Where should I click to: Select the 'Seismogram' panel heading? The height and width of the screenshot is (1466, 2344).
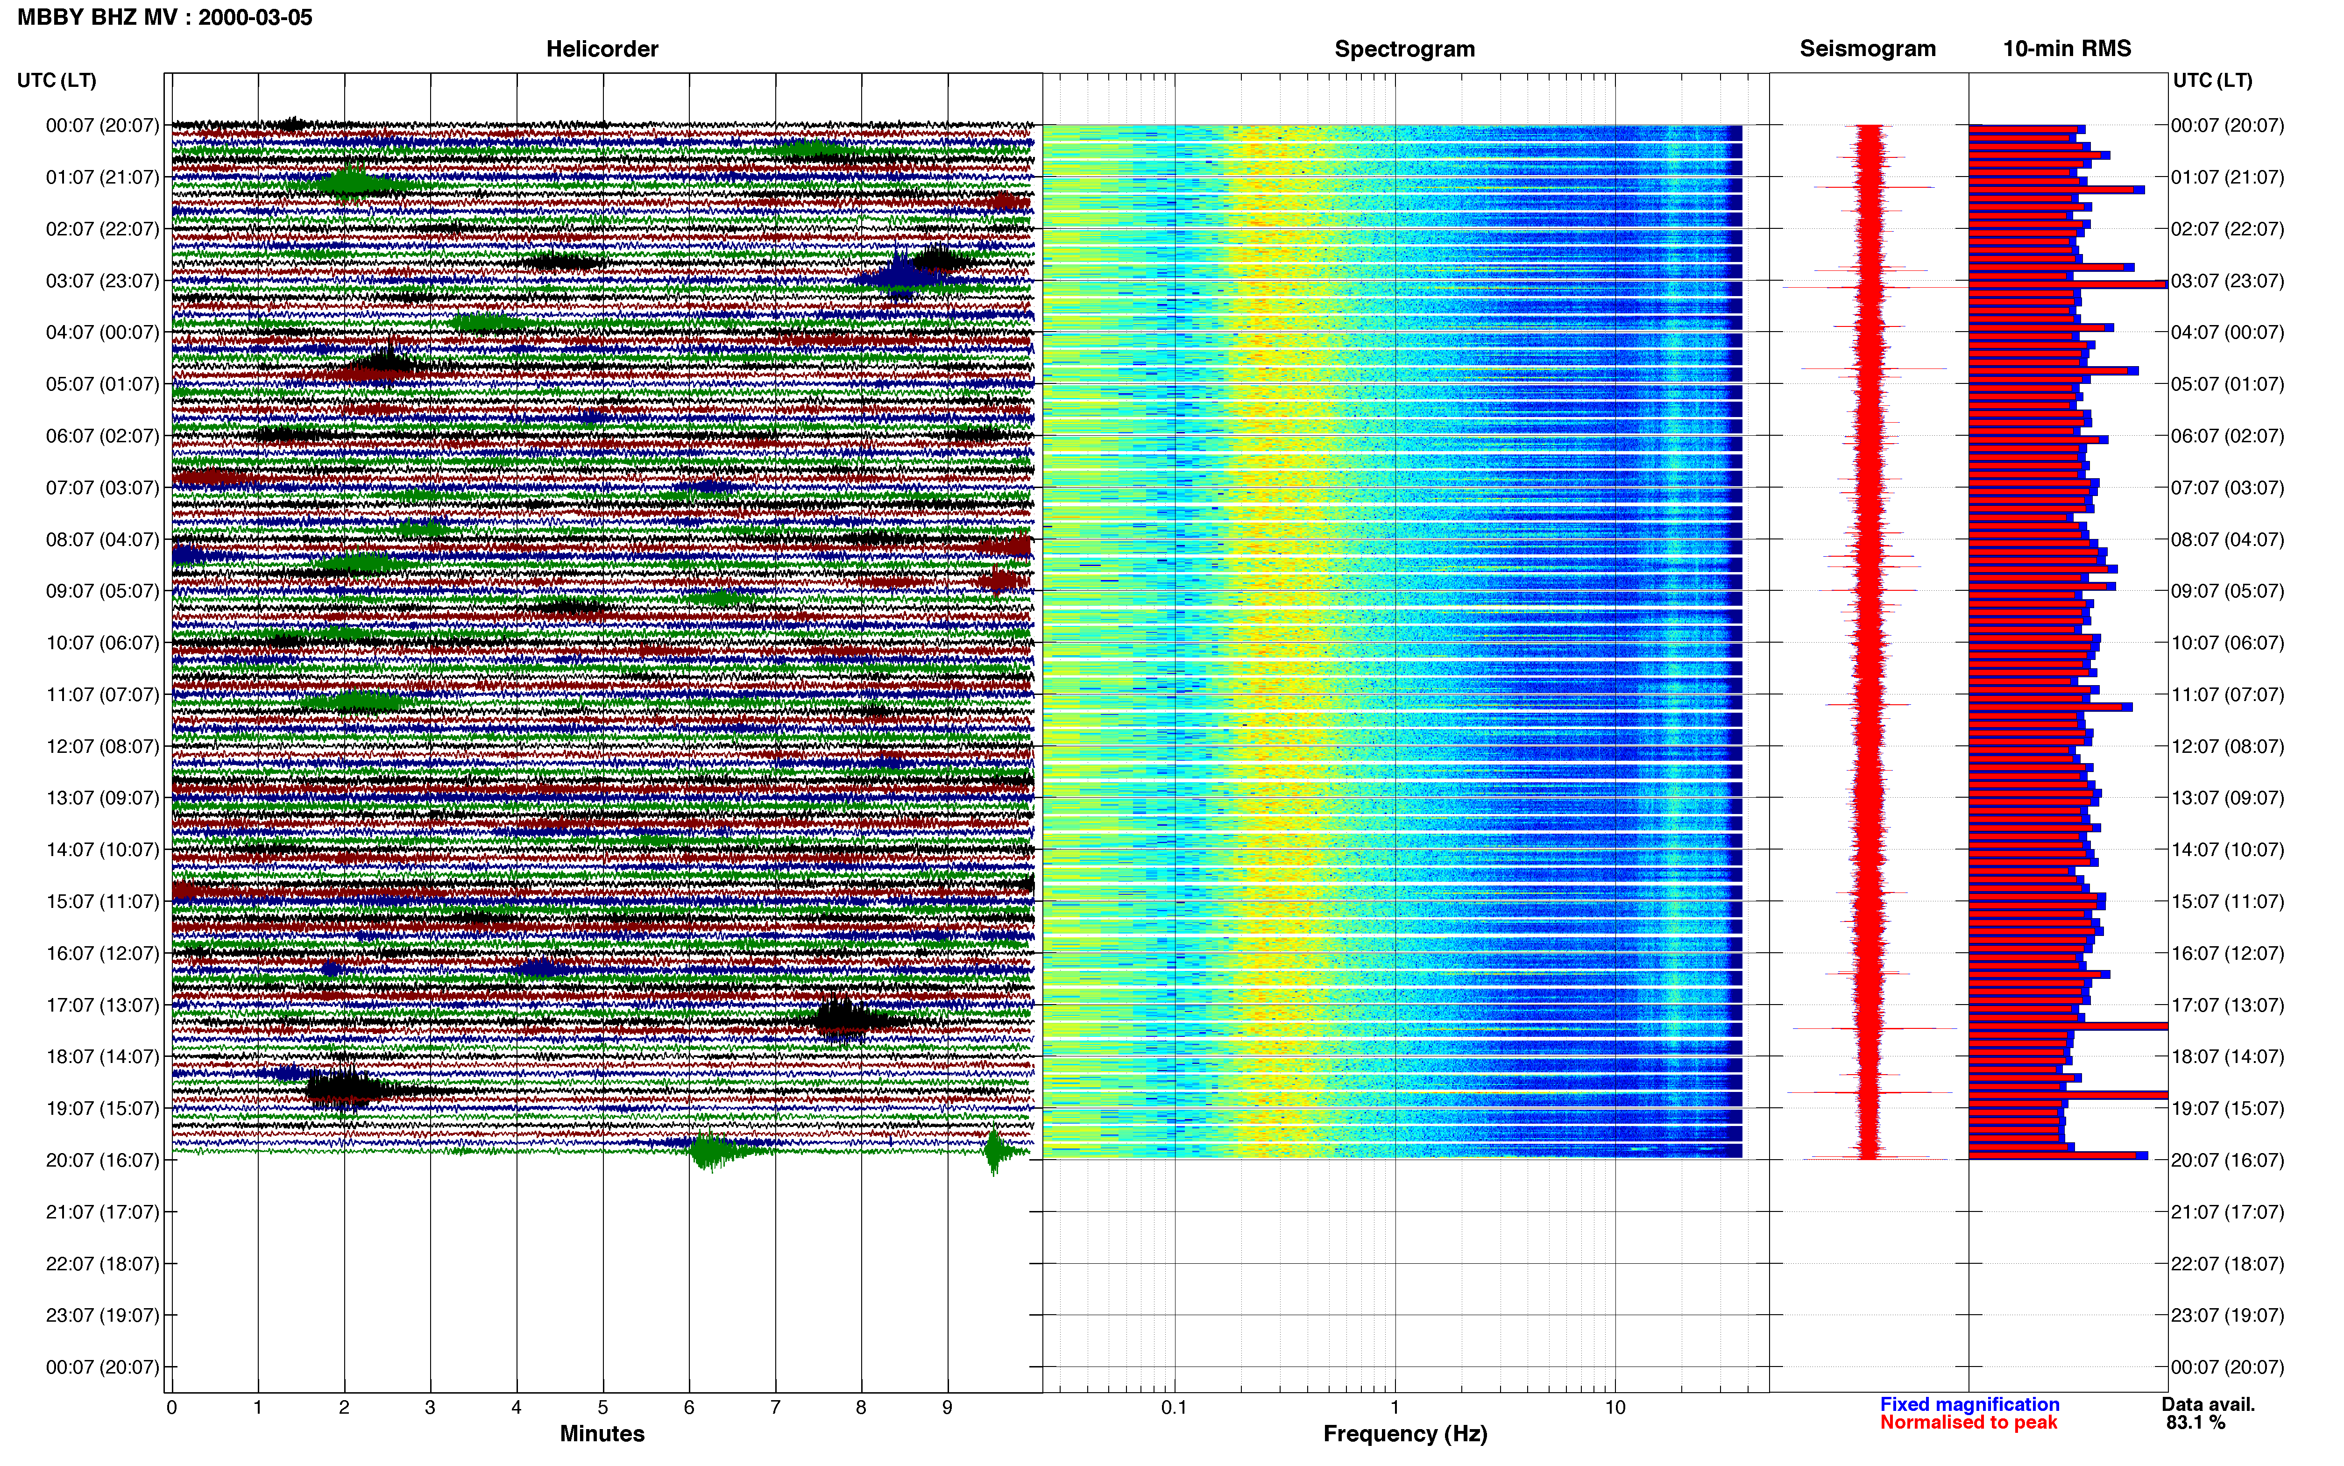pyautogui.click(x=1867, y=49)
